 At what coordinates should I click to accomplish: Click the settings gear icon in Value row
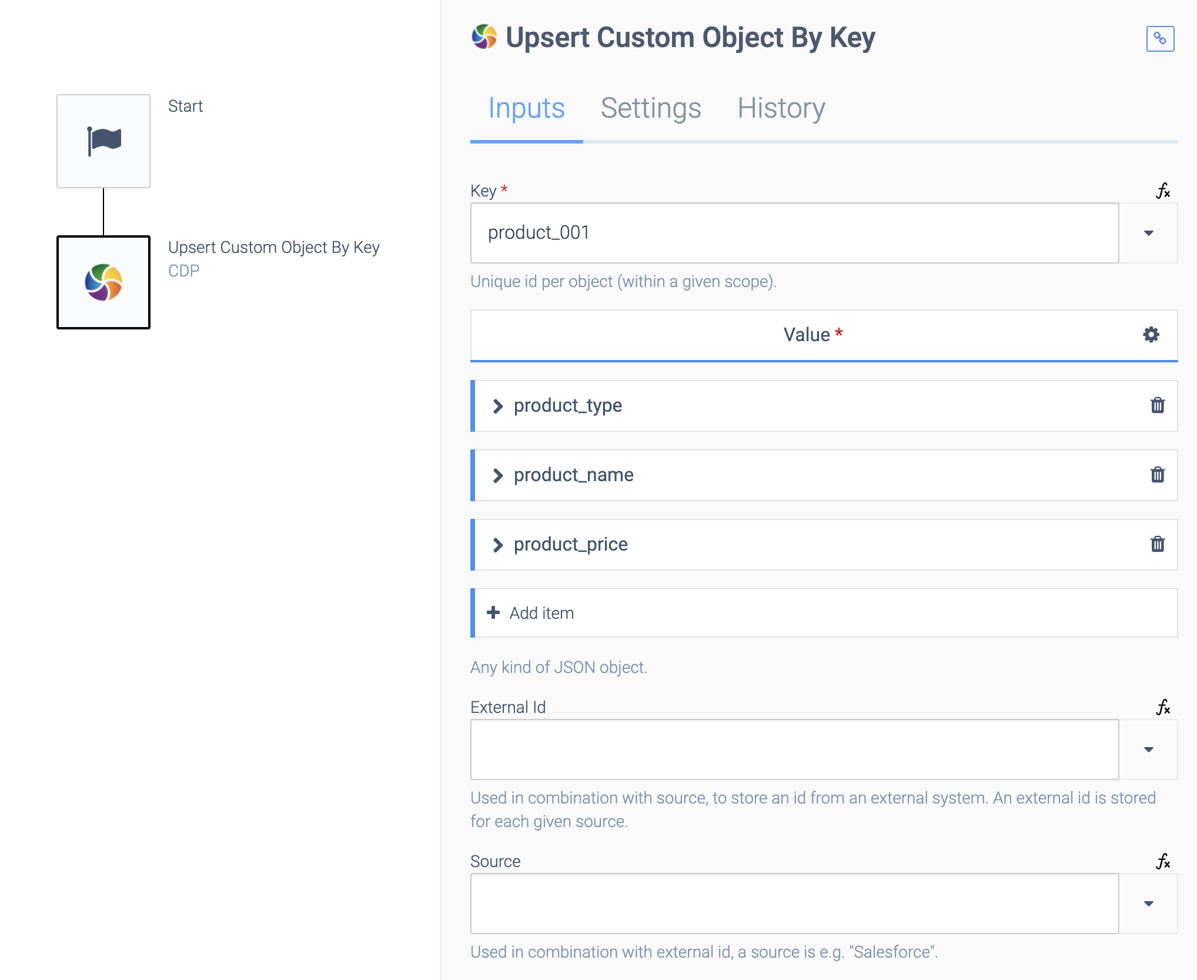click(x=1151, y=334)
